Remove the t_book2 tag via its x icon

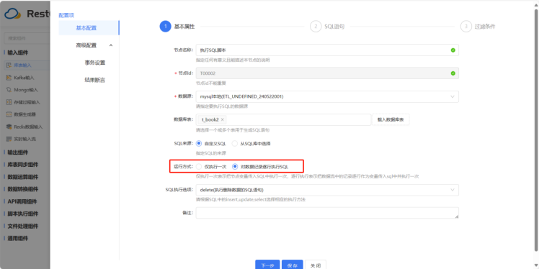click(x=223, y=119)
